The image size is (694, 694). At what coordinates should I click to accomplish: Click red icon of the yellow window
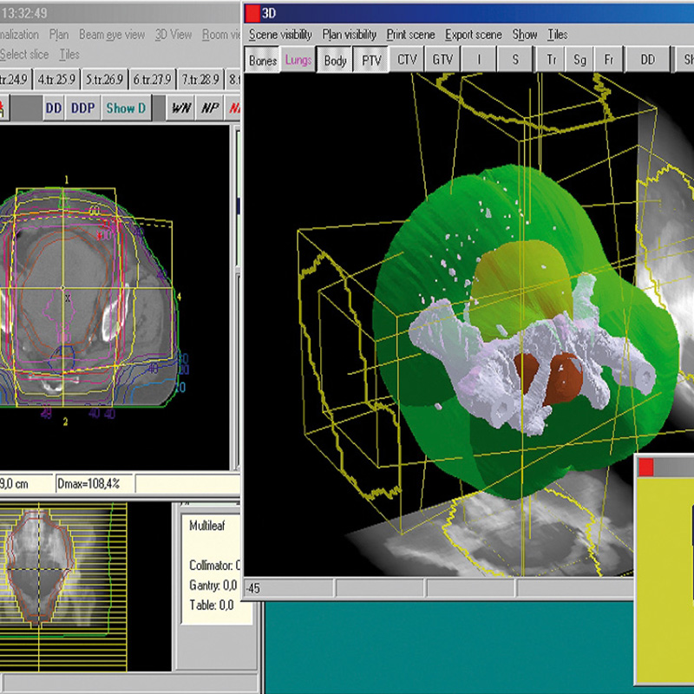click(646, 468)
